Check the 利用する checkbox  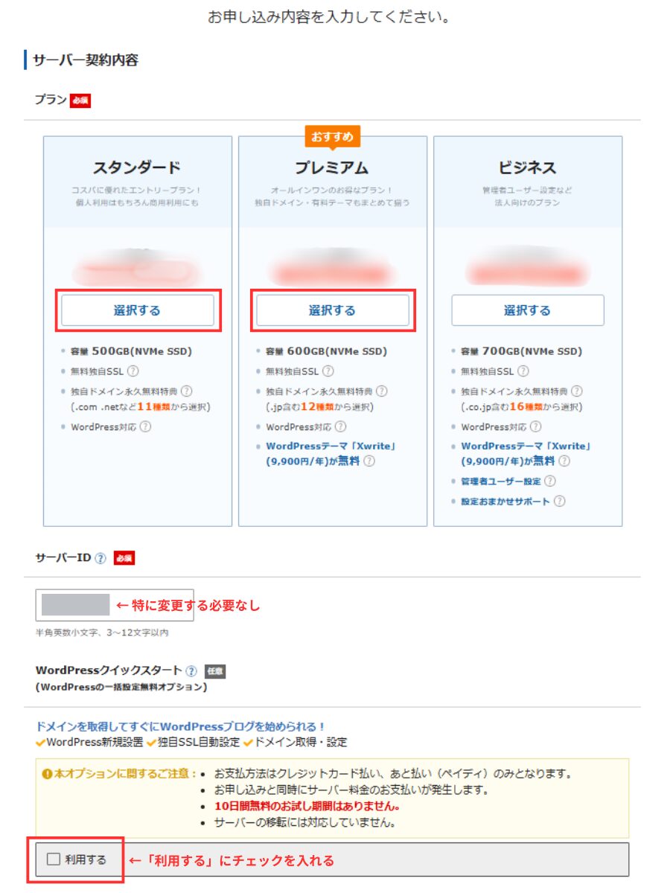[x=54, y=860]
